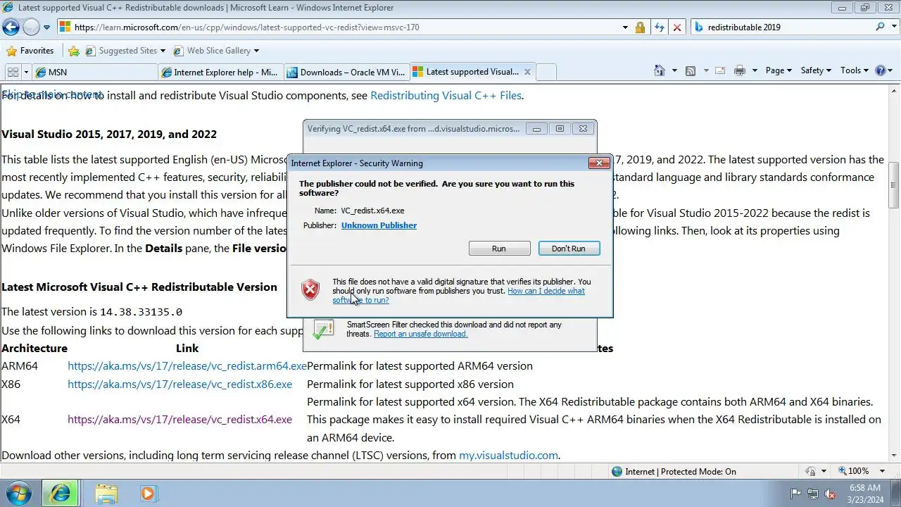
Task: Switch to Downloads Oracle VM tab
Action: pos(346,72)
